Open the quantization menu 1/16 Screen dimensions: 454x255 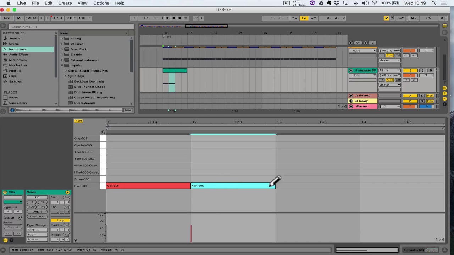tap(84, 18)
